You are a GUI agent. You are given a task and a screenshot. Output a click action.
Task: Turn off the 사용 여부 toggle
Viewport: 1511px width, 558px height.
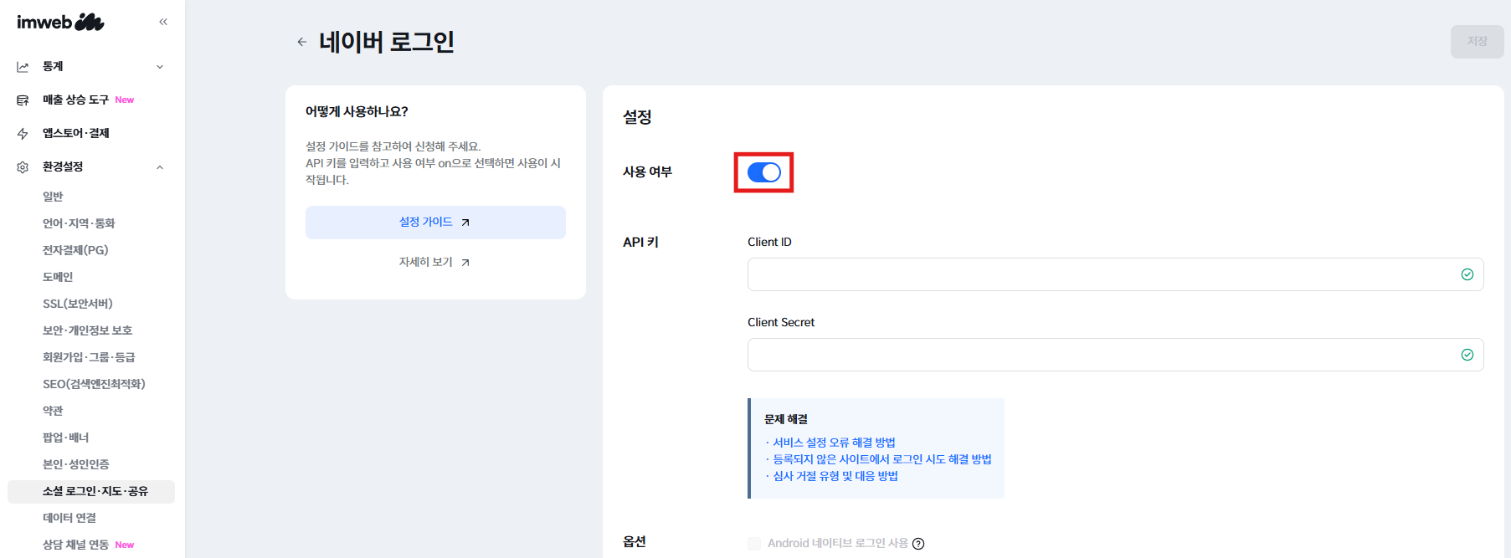coord(763,172)
